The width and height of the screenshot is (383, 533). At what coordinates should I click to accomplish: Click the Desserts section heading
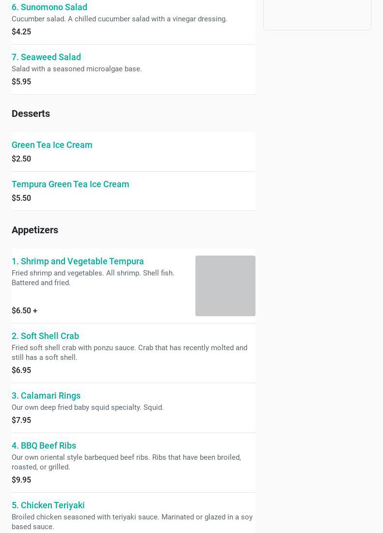[31, 113]
